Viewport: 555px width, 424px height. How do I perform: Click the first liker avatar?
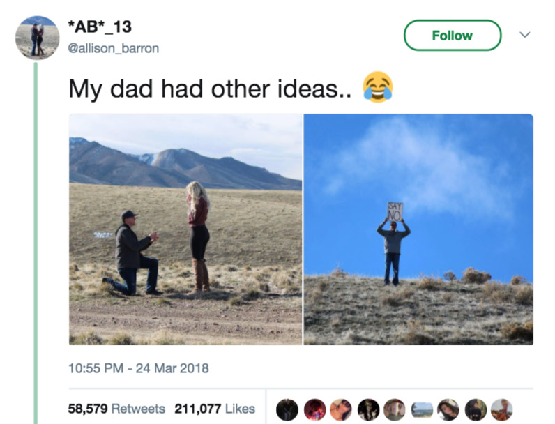point(287,409)
